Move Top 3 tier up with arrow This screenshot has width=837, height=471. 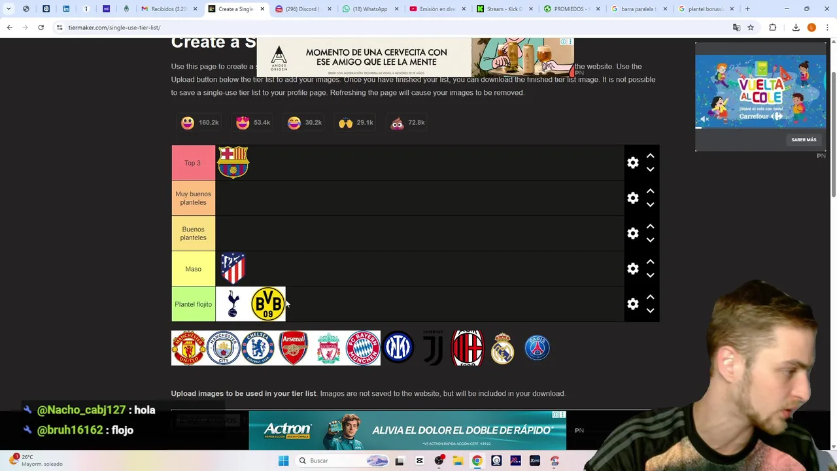pos(650,156)
